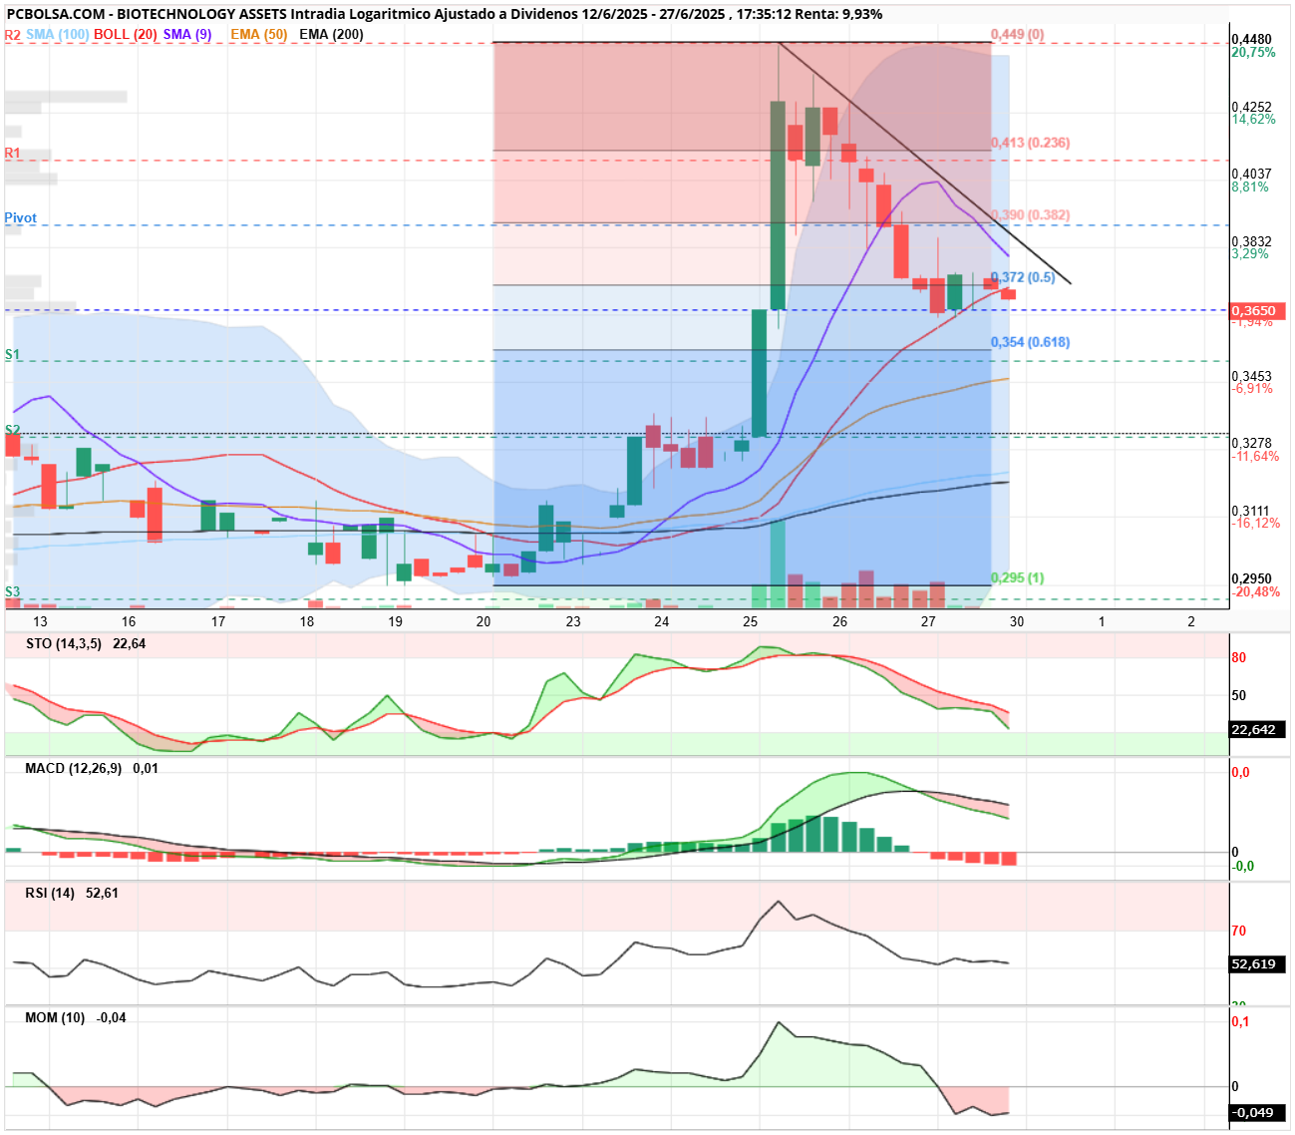Click date axis label 25

click(751, 621)
